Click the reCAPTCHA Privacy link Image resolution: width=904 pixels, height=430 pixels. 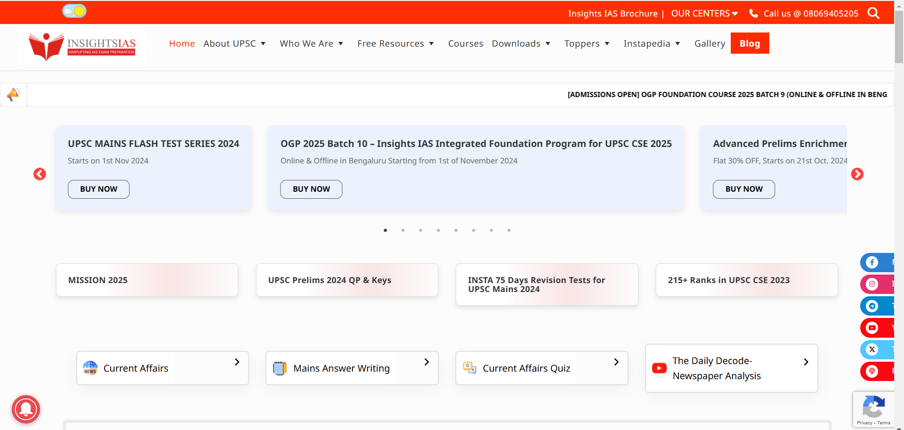pyautogui.click(x=864, y=423)
